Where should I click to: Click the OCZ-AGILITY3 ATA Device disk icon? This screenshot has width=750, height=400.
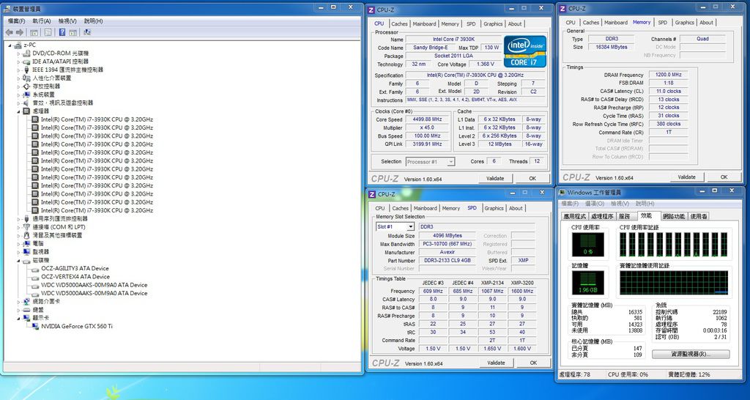35,268
